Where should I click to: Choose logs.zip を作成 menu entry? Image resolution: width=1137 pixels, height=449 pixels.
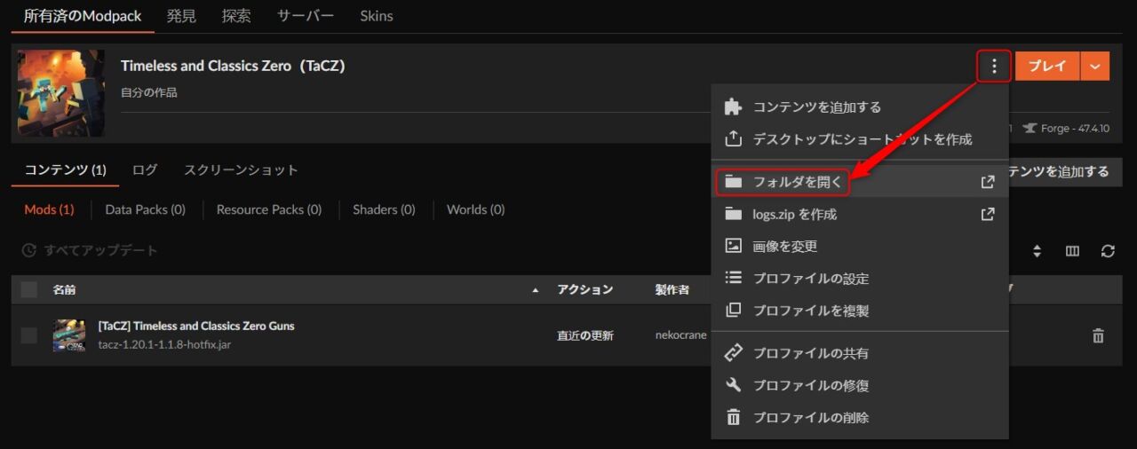860,214
